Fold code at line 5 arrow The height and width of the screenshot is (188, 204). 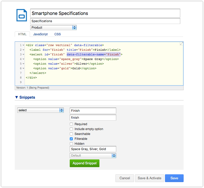pos(23,64)
